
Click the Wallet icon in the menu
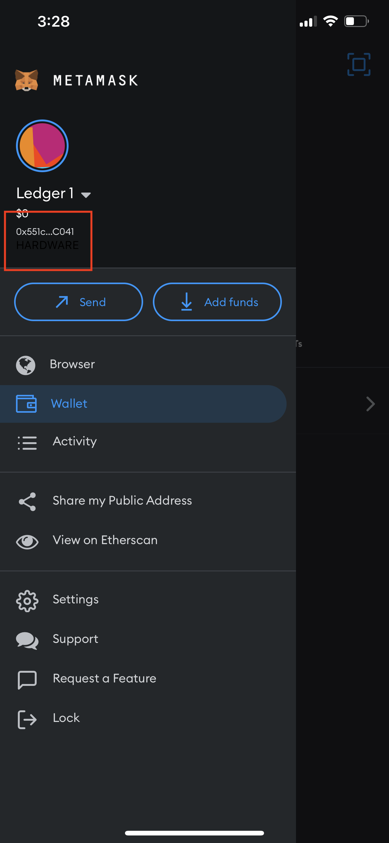(x=26, y=404)
